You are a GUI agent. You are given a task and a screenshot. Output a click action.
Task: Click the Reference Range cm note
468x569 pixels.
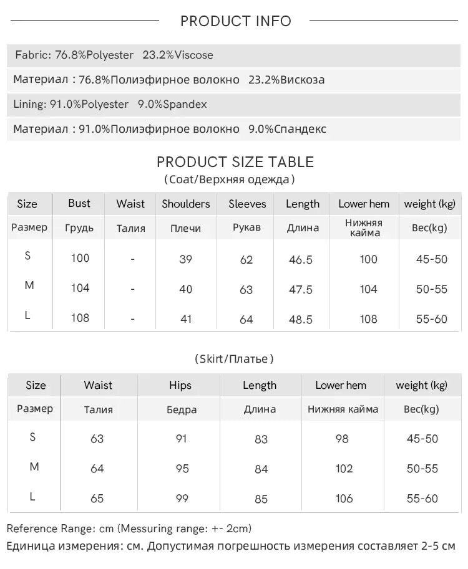[129, 528]
